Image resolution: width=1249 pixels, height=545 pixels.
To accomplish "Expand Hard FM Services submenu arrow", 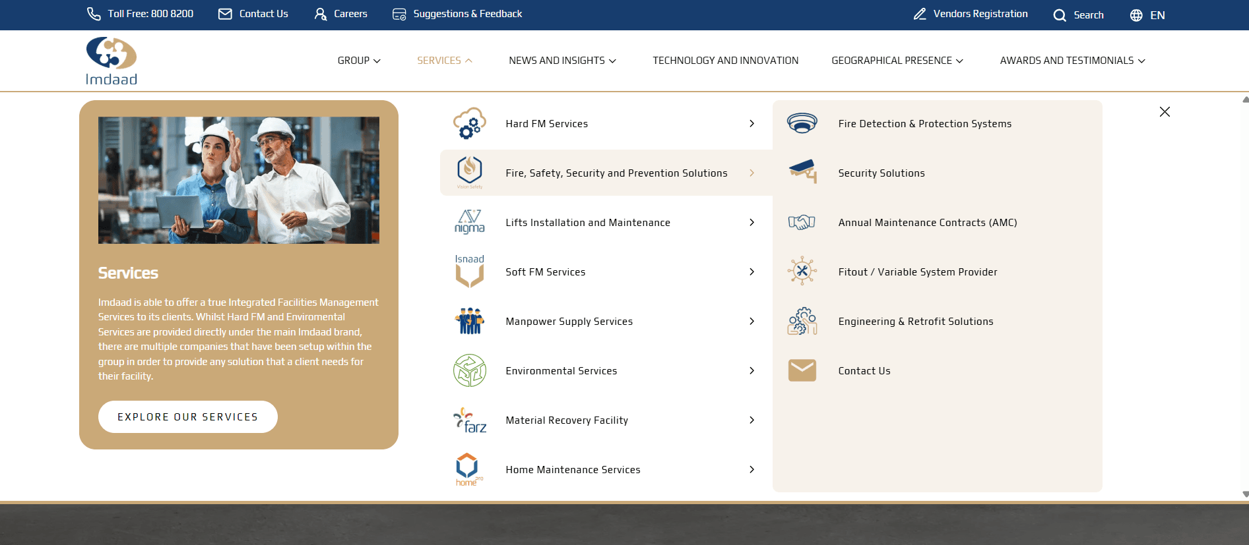I will 752,123.
